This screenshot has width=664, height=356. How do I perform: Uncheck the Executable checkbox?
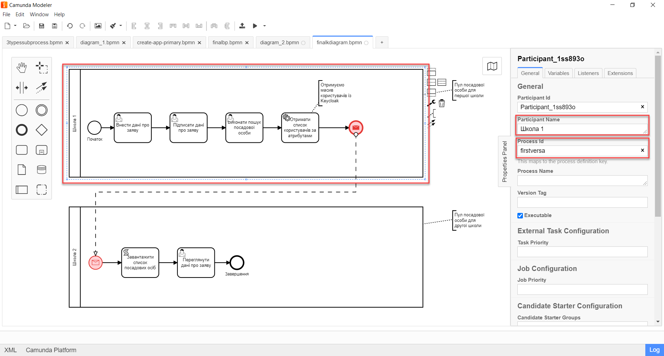coord(520,215)
